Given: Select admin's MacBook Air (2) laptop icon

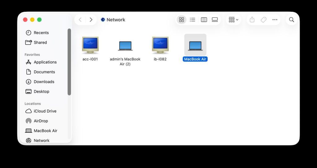Looking at the screenshot, I should coord(125,46).
